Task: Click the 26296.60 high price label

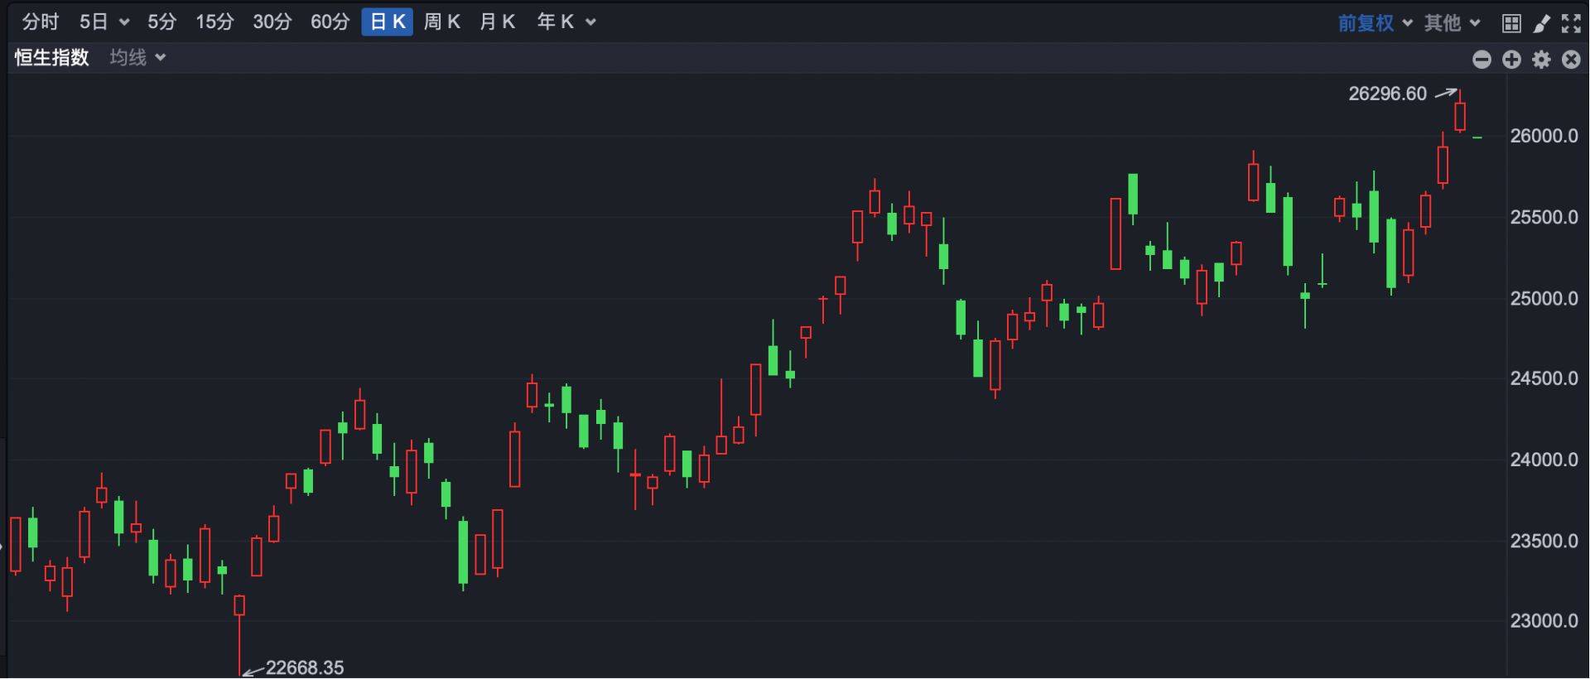Action: 1387,94
